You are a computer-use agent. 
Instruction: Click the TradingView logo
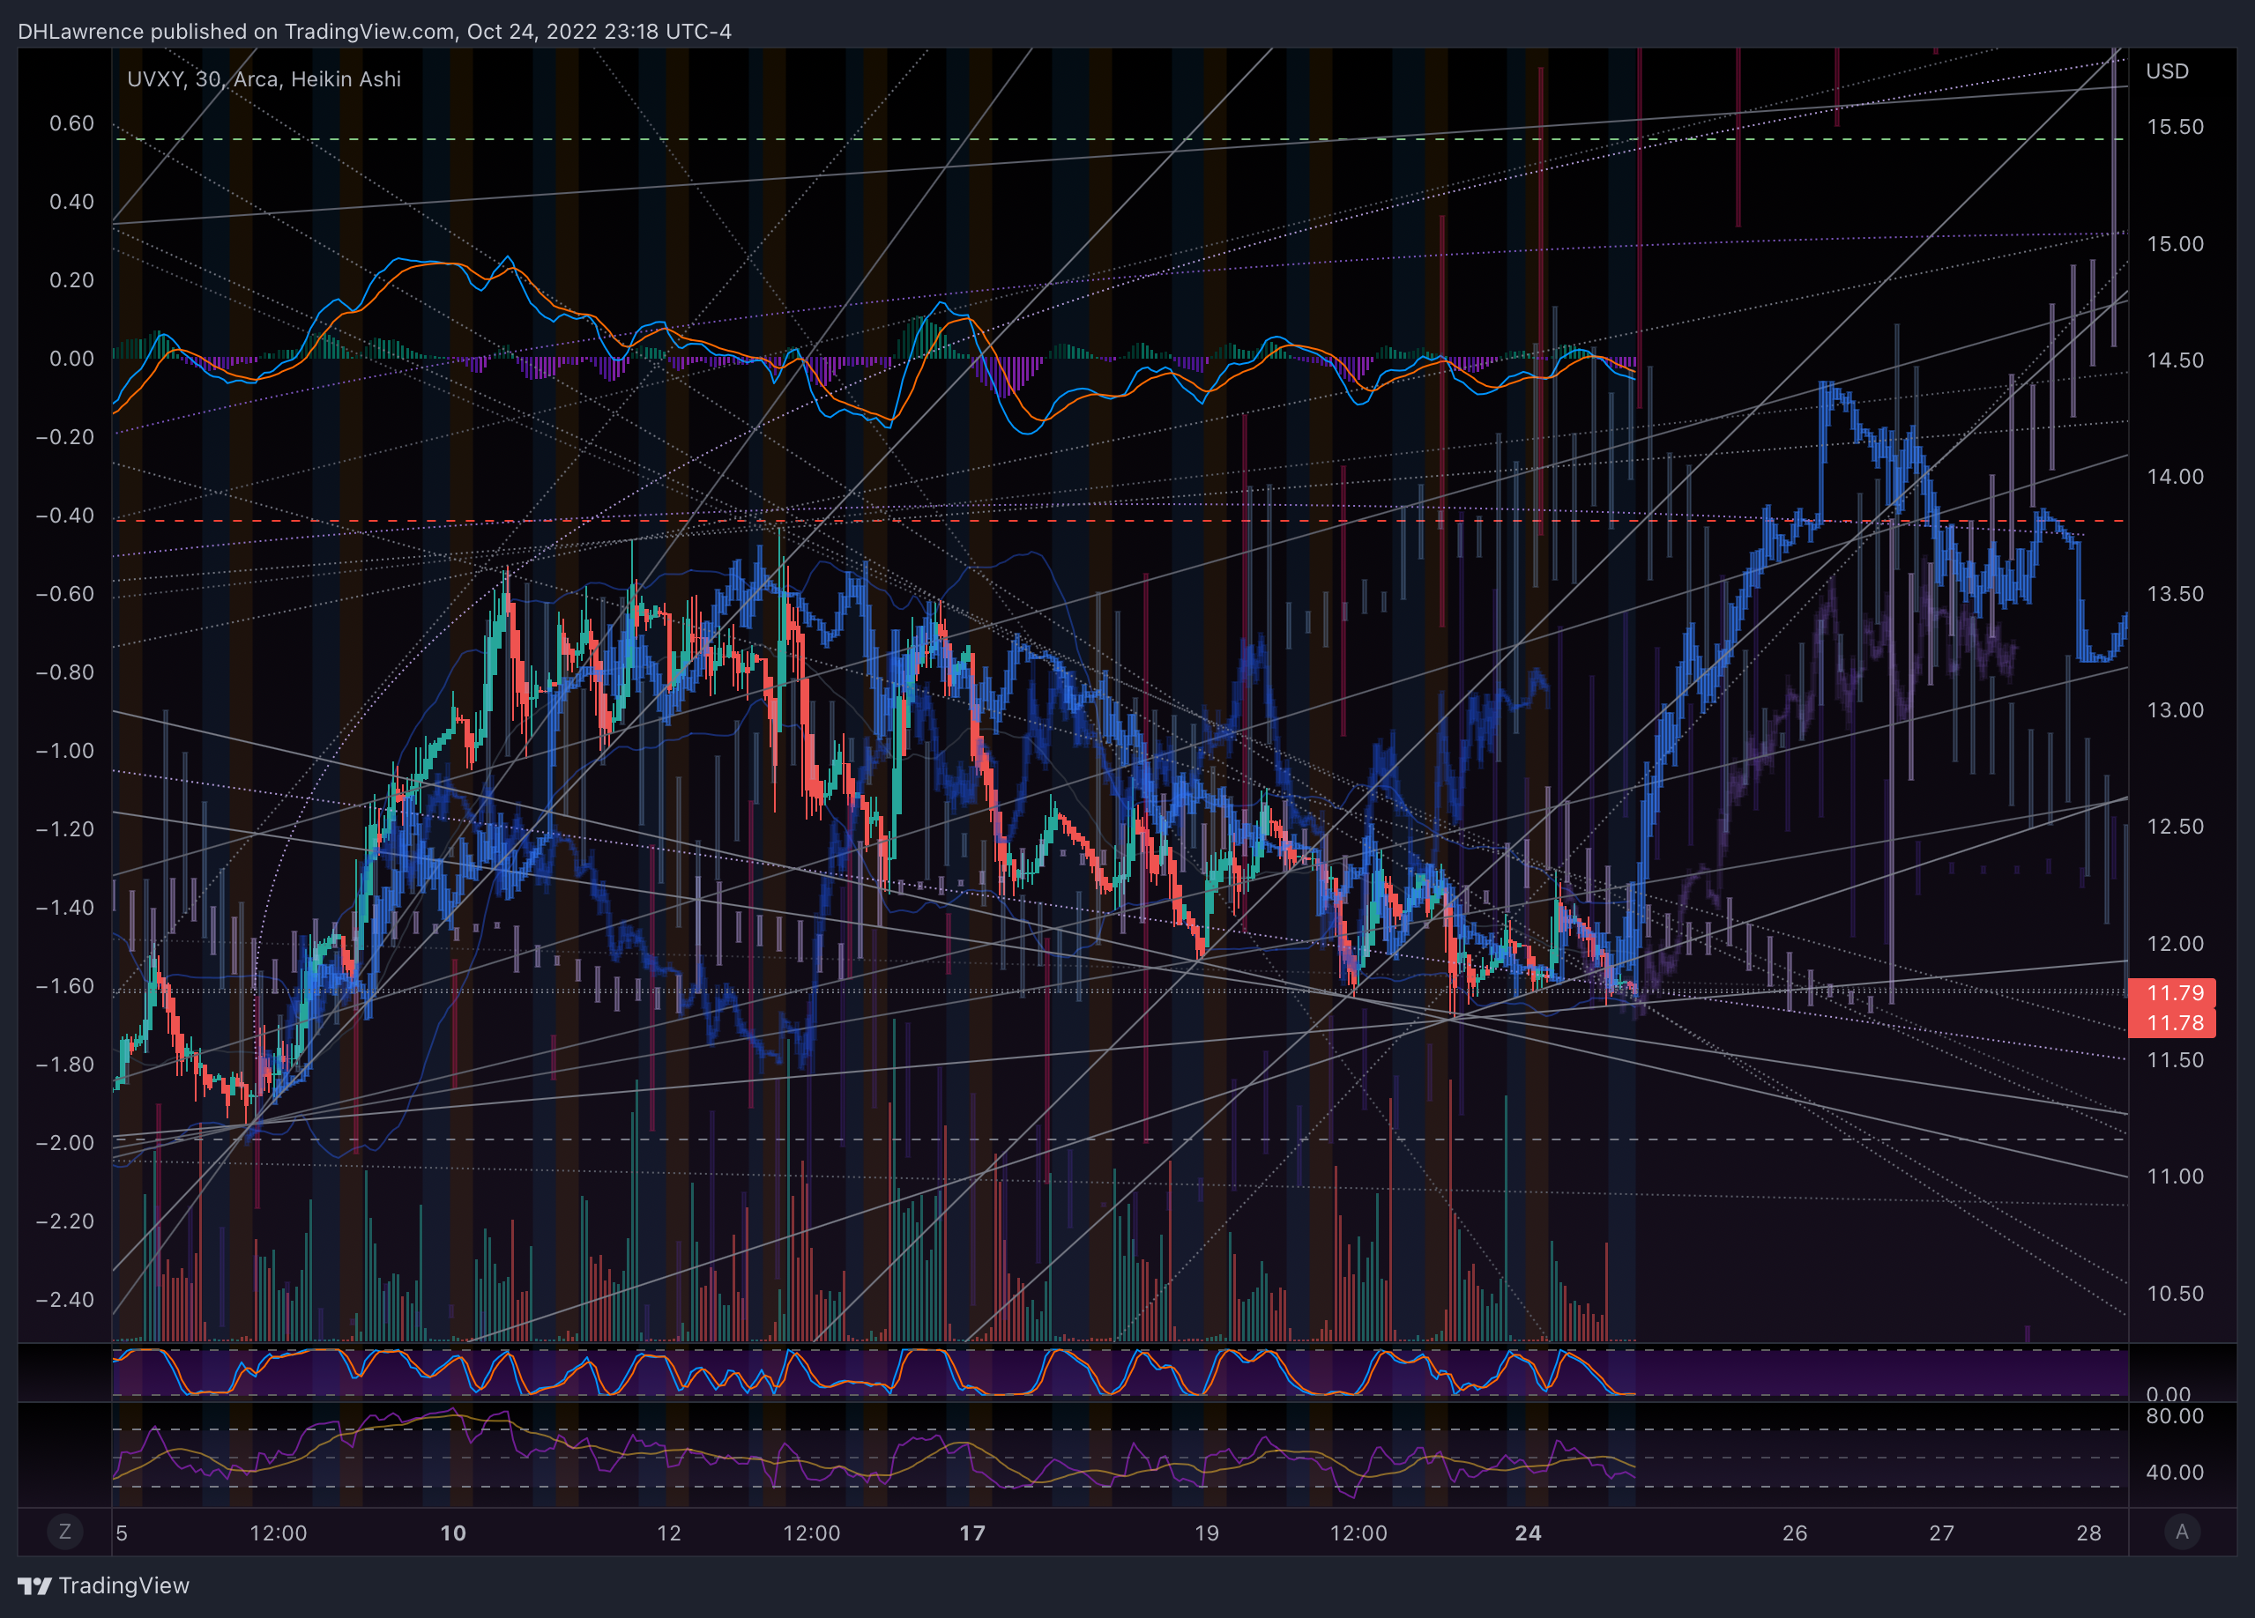point(103,1585)
